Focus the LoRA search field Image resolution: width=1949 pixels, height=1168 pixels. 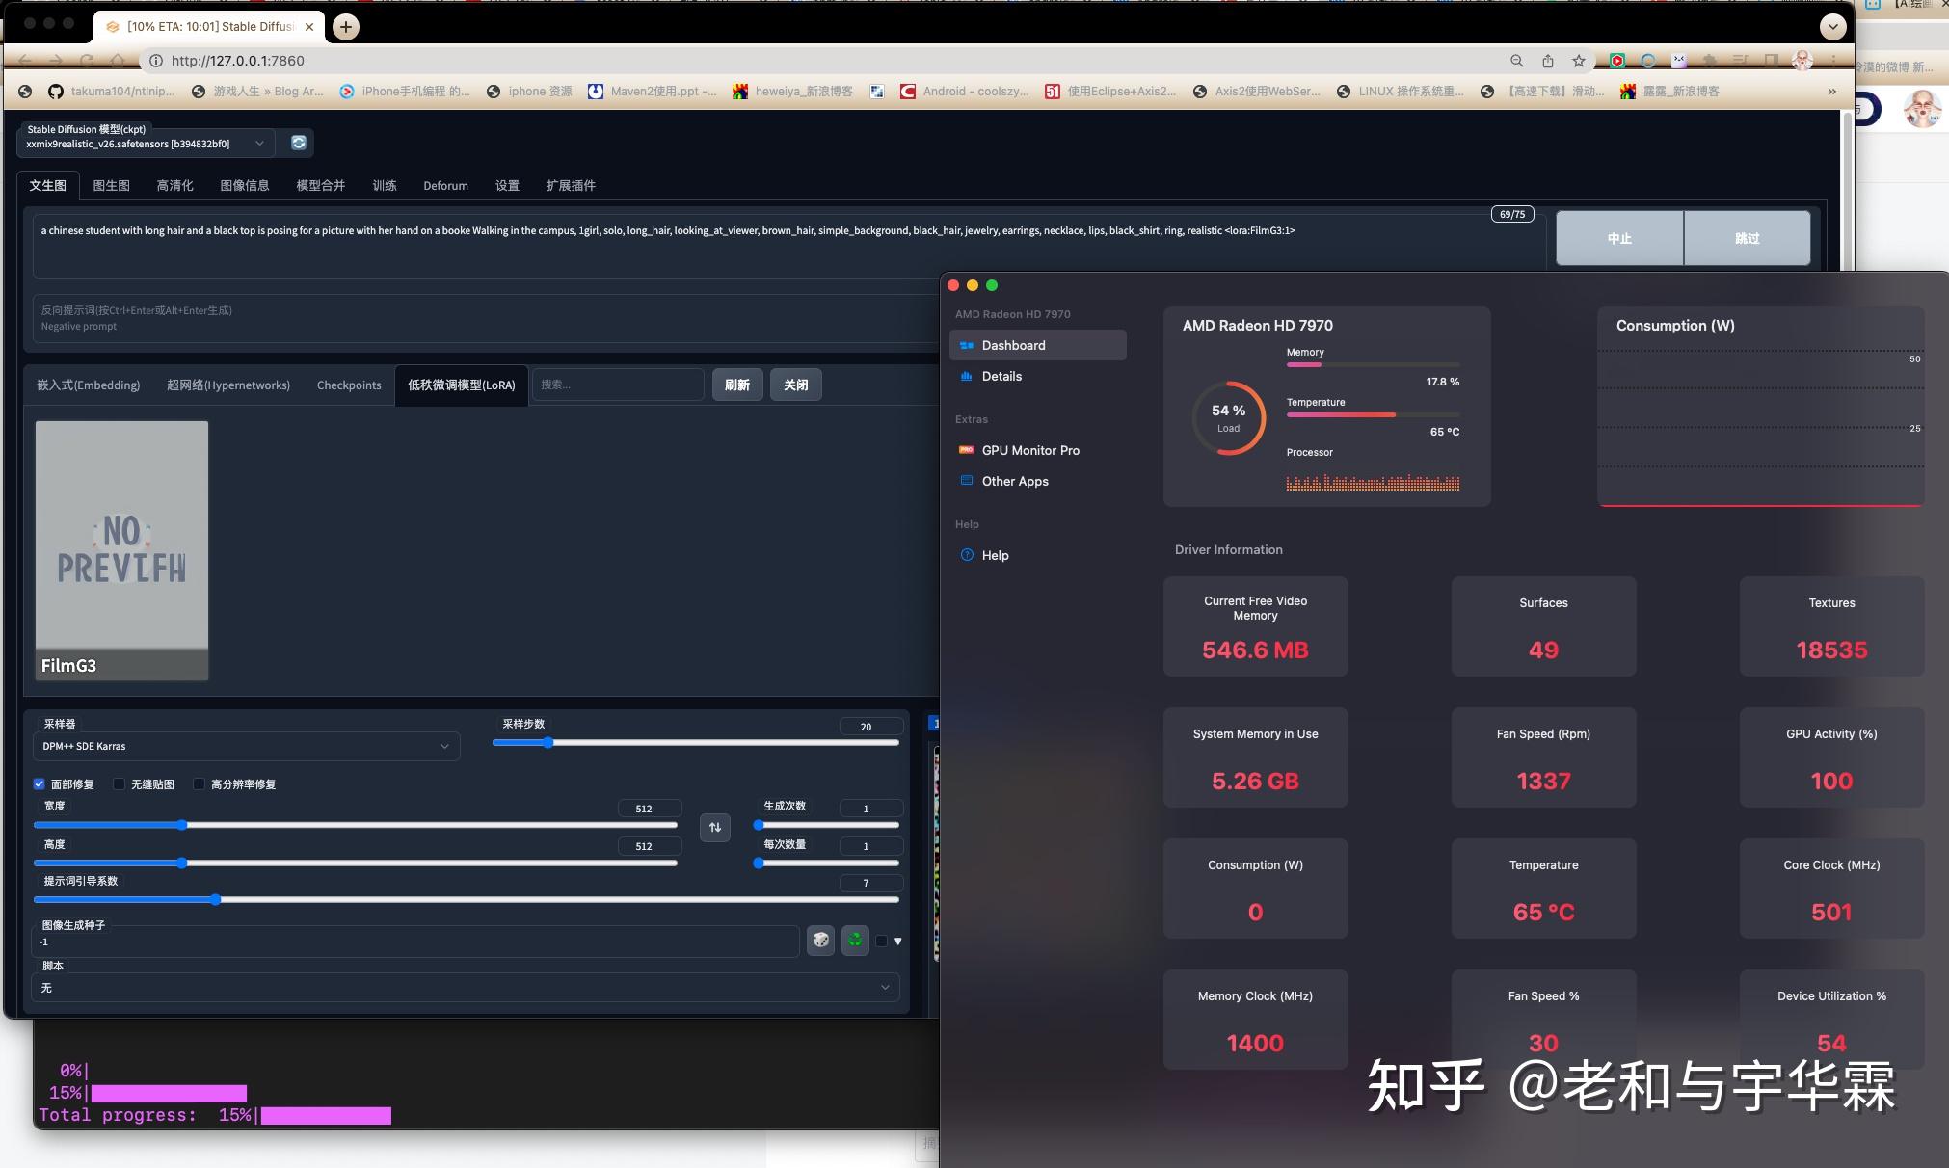pyautogui.click(x=618, y=385)
